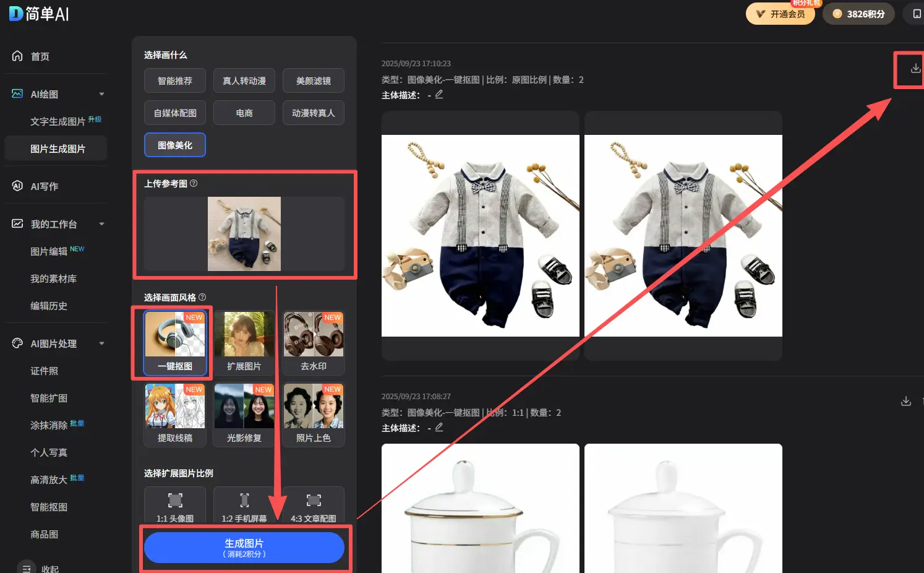Open 文字生成图片 from the sidebar
The height and width of the screenshot is (573, 924).
coord(58,121)
